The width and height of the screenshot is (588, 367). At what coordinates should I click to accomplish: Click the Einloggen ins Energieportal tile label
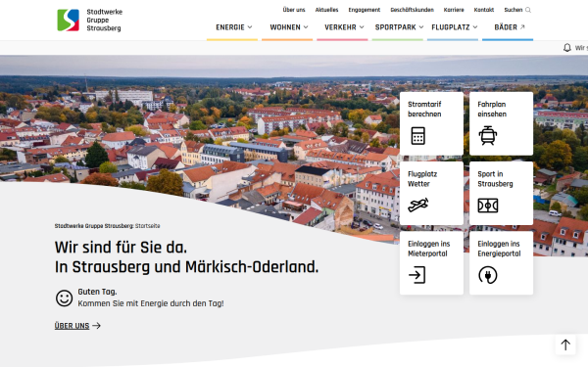[x=499, y=249]
